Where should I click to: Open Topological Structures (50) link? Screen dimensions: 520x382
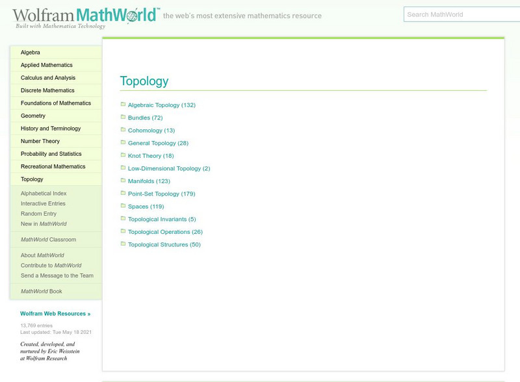[164, 245]
